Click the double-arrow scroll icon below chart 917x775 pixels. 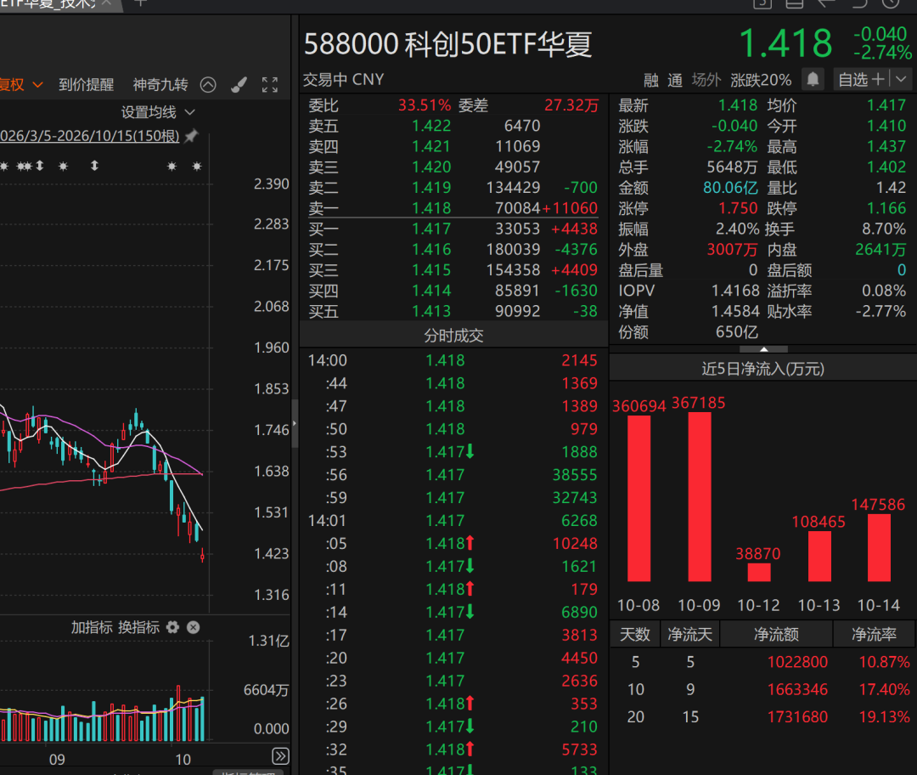[281, 756]
